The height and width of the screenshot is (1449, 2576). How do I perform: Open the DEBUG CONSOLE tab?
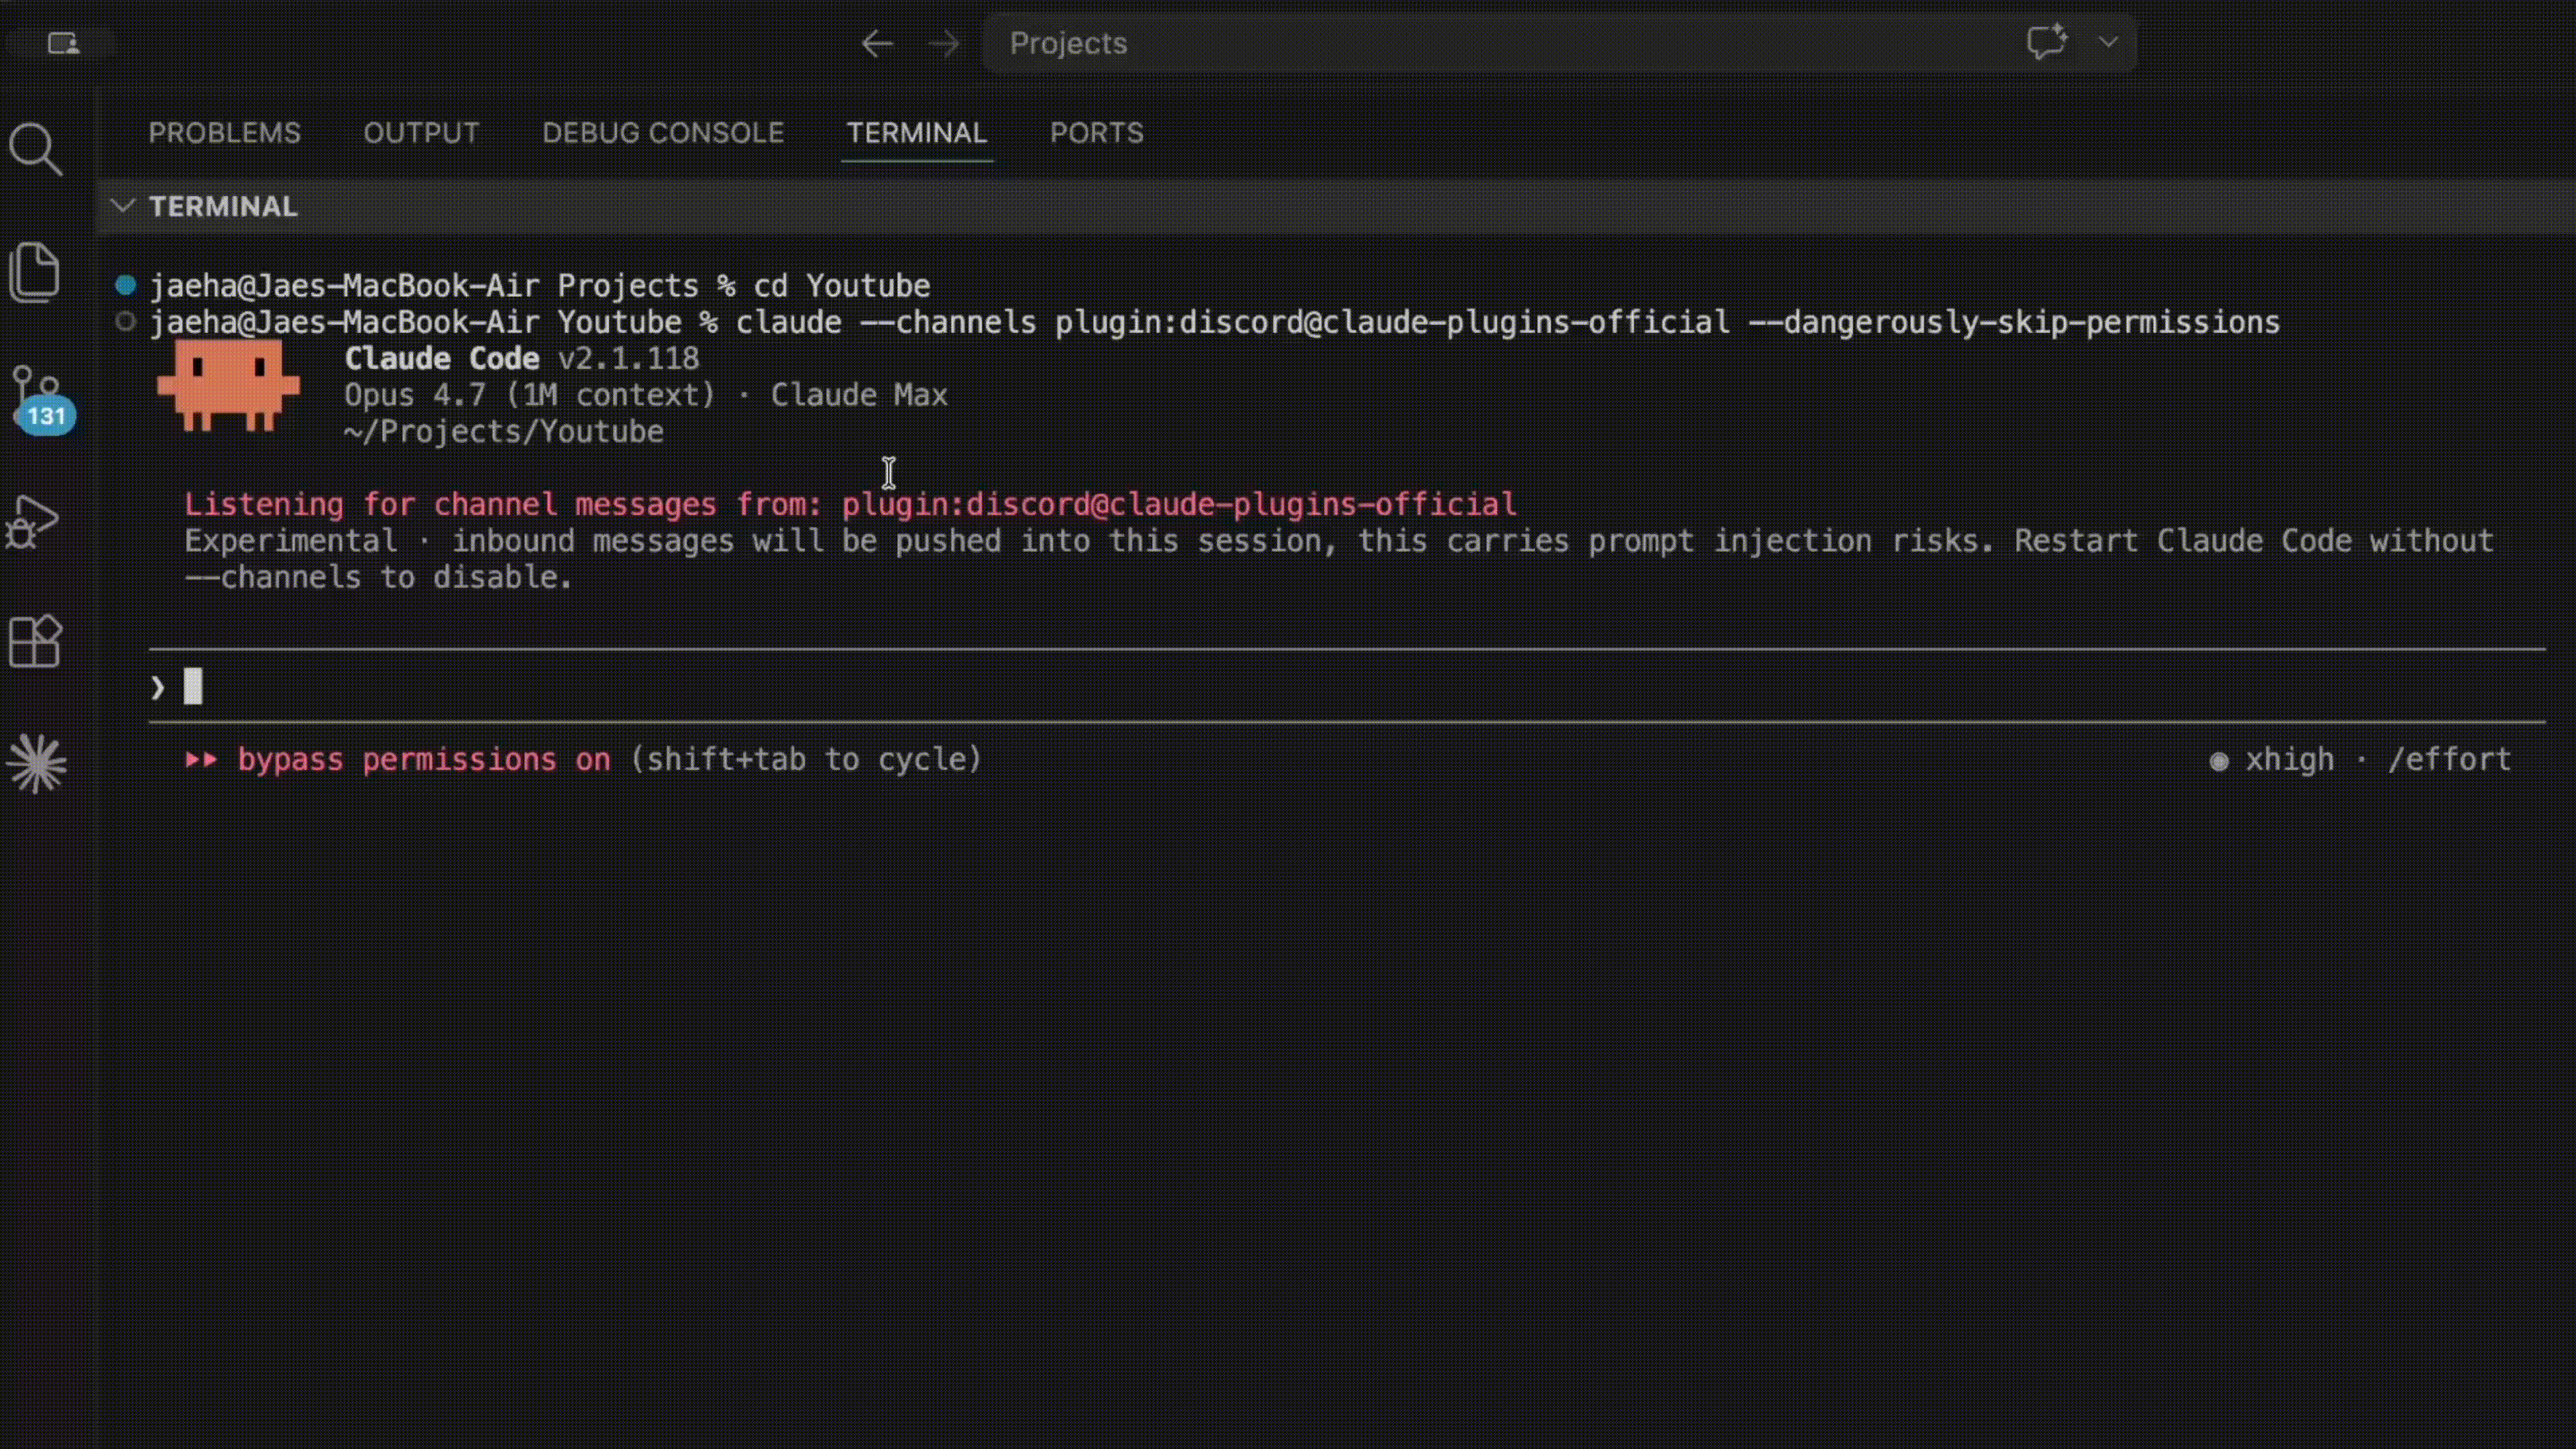pyautogui.click(x=663, y=133)
